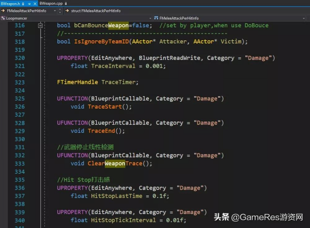Click the TraceInterval variable name
Viewport: 310px width, 228px height.
pos(113,66)
